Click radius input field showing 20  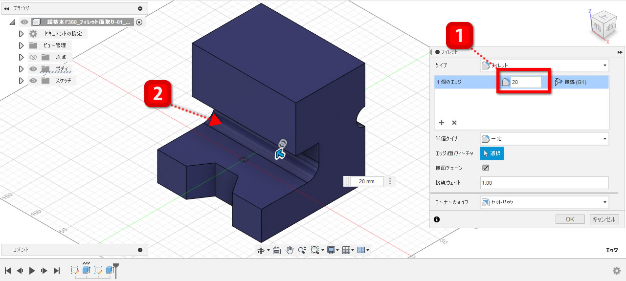pyautogui.click(x=526, y=83)
